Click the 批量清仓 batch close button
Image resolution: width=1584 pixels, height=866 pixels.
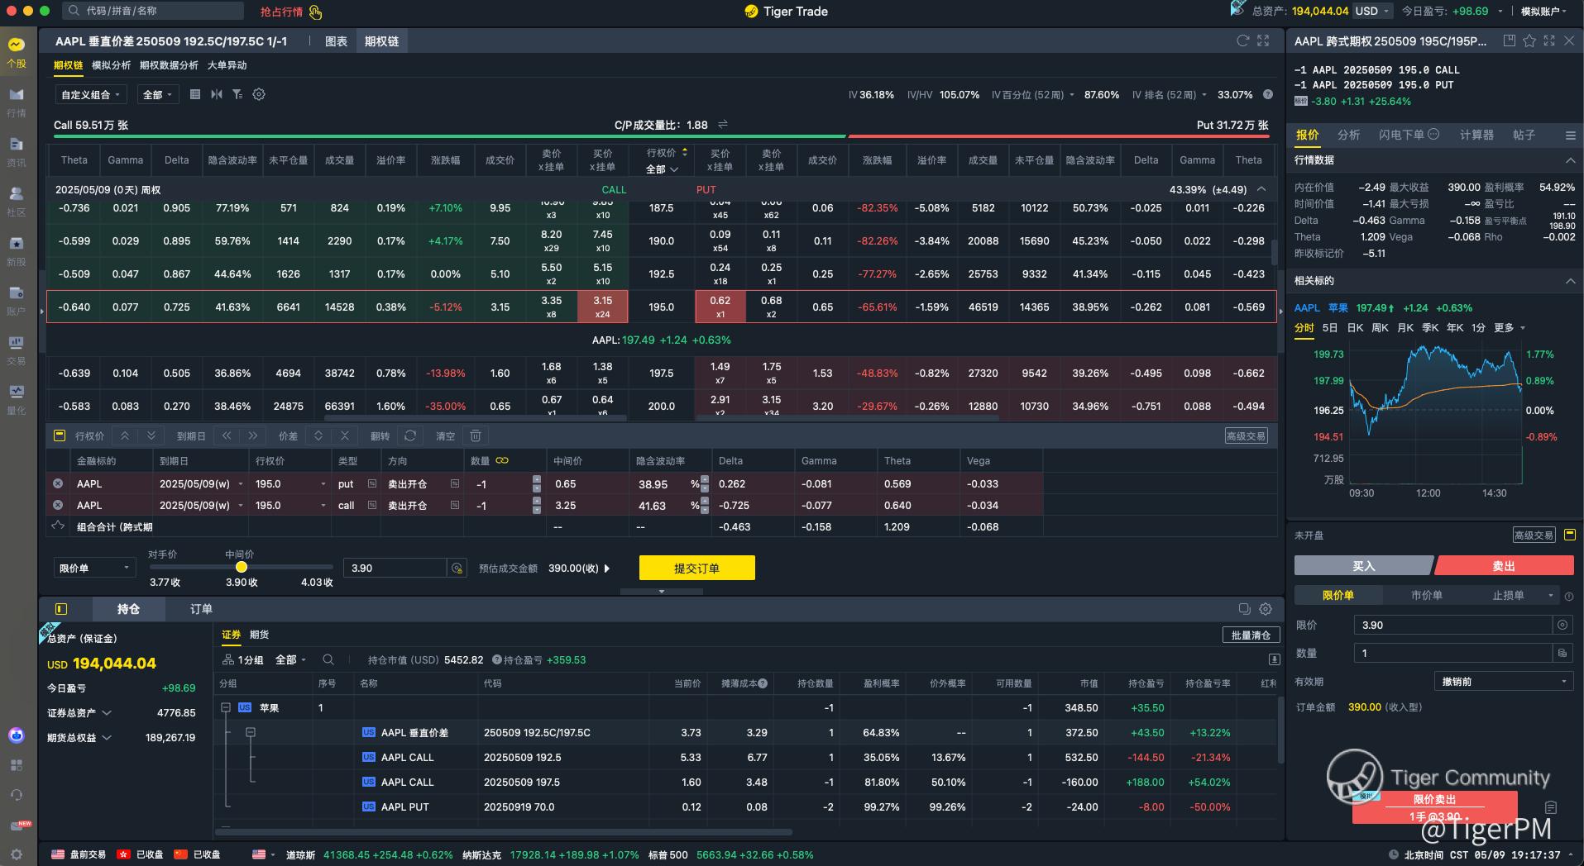coord(1251,635)
